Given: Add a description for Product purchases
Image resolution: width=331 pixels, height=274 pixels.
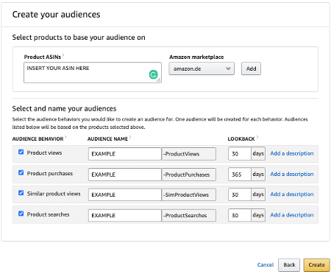Looking at the screenshot, I should (292, 174).
